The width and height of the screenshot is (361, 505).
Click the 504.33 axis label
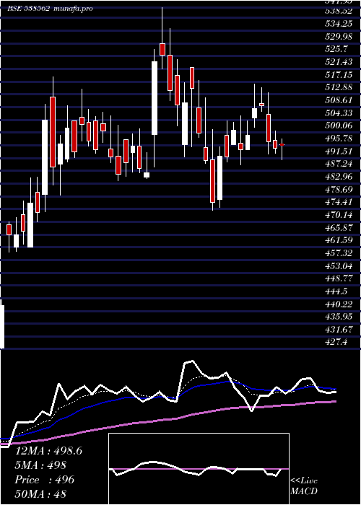(x=339, y=113)
